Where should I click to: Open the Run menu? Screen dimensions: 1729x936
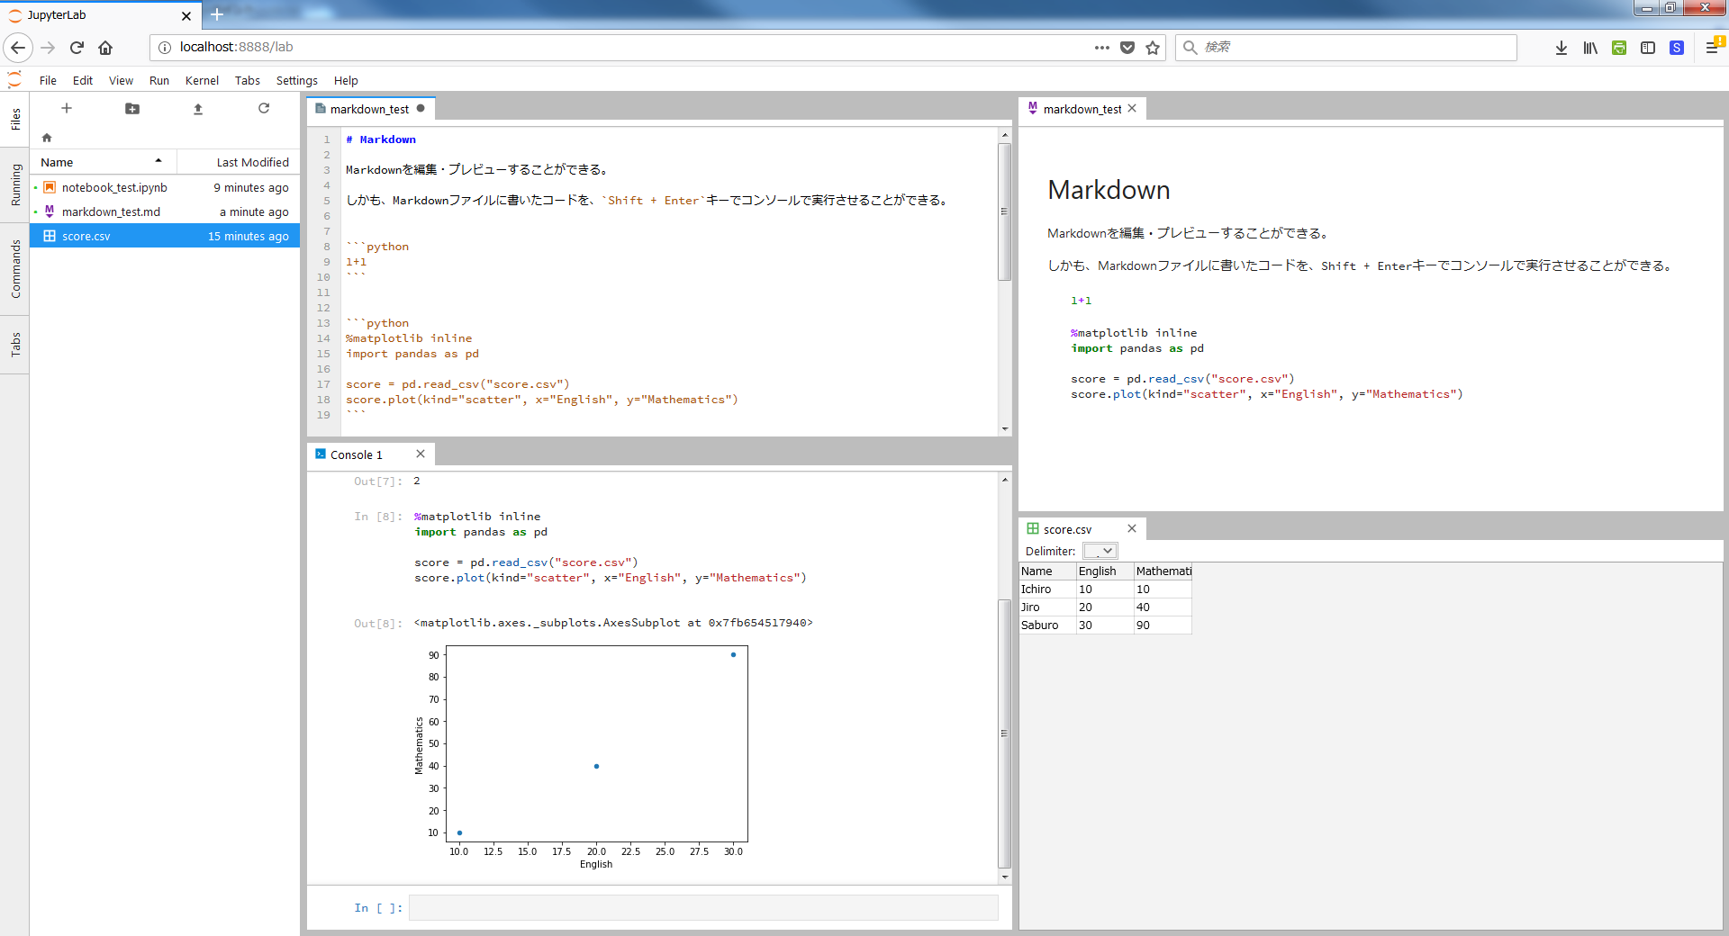coord(159,80)
